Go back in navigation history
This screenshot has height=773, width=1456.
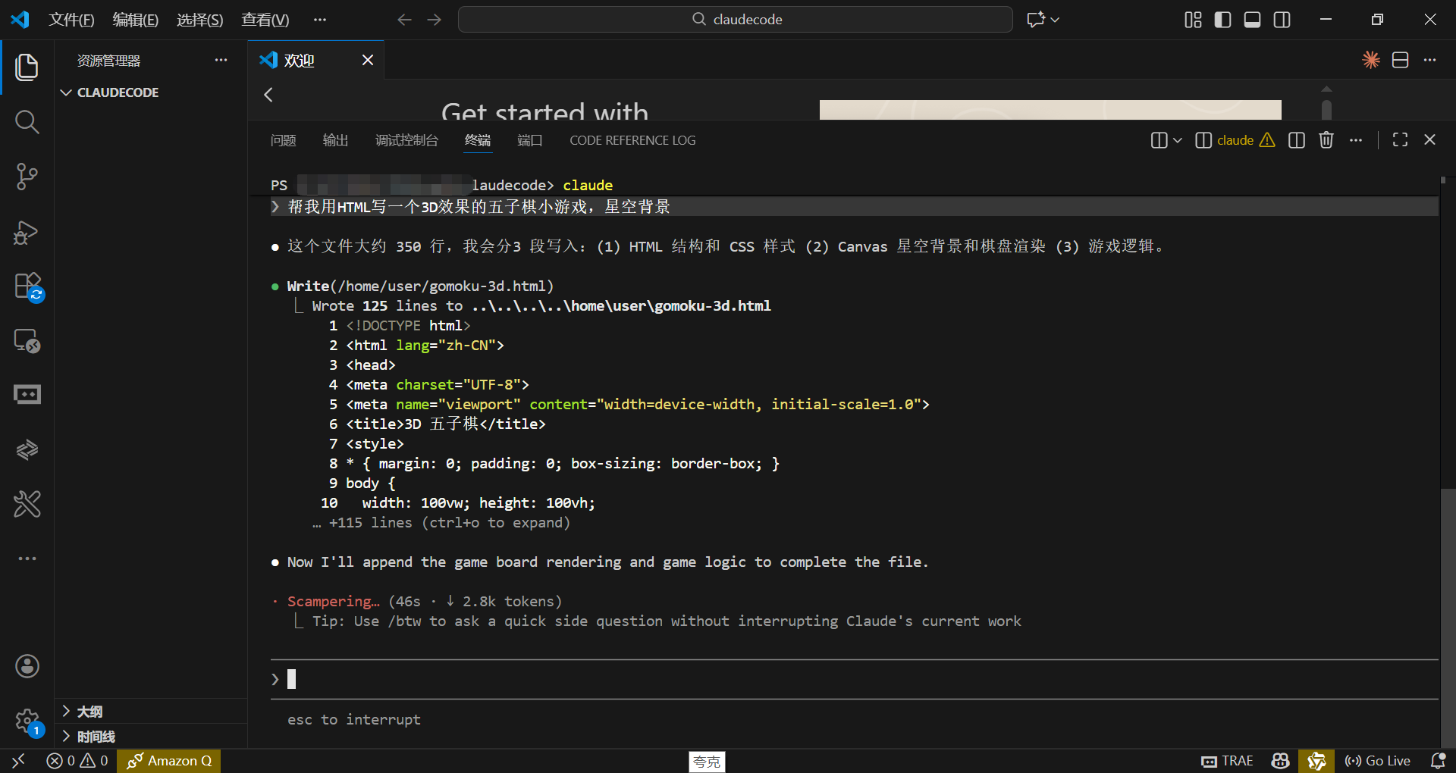coord(405,20)
